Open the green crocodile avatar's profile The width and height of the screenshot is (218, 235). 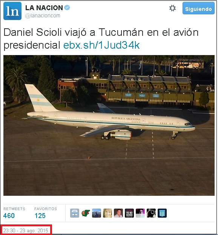click(86, 213)
